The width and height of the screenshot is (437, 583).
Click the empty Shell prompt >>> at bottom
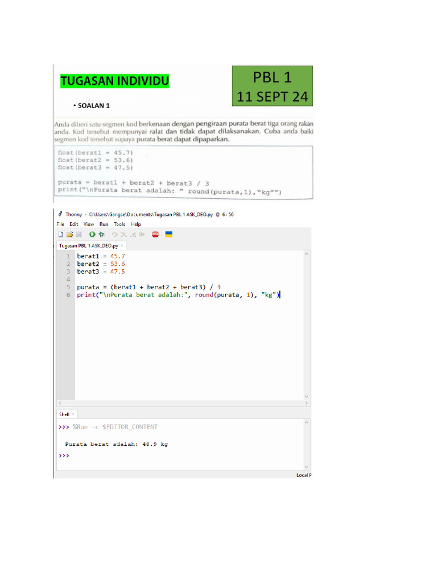(x=64, y=455)
